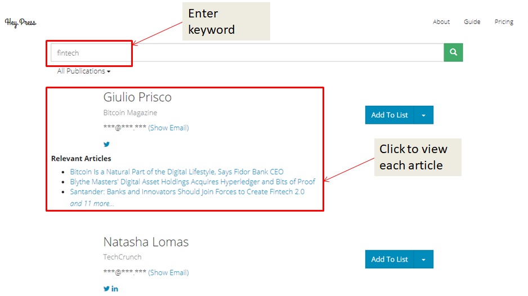Screen dimensions: 528x296
Task: Click the keyword search field containing fintech
Action: coord(248,53)
